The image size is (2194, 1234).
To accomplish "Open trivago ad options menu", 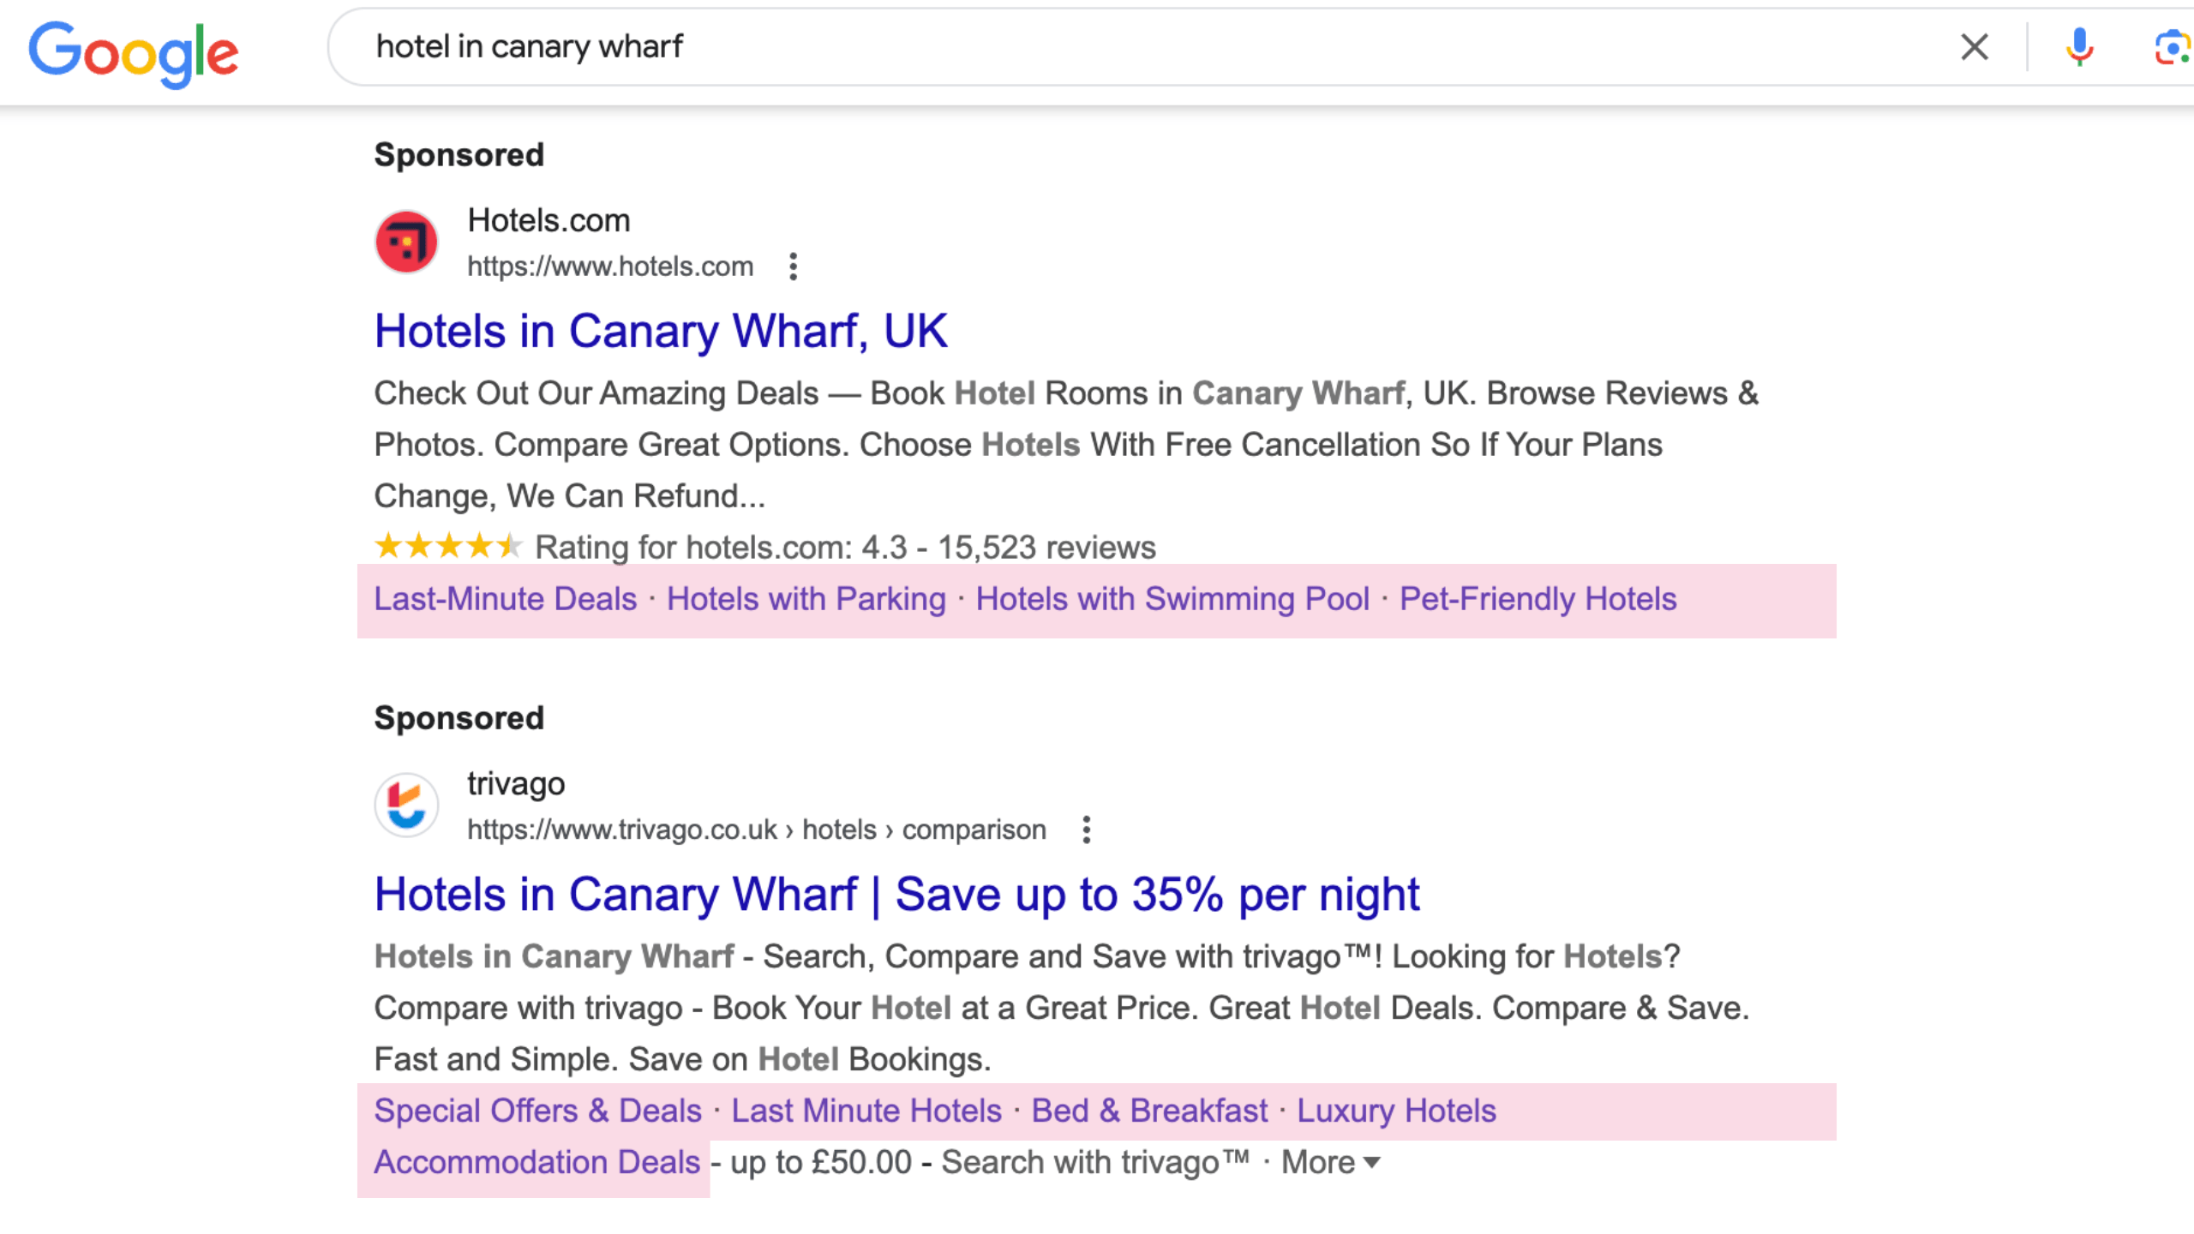I will pyautogui.click(x=1087, y=830).
